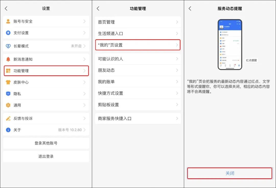Select the 剪贴板设置 entry
This screenshot has height=188, width=276.
point(137,105)
